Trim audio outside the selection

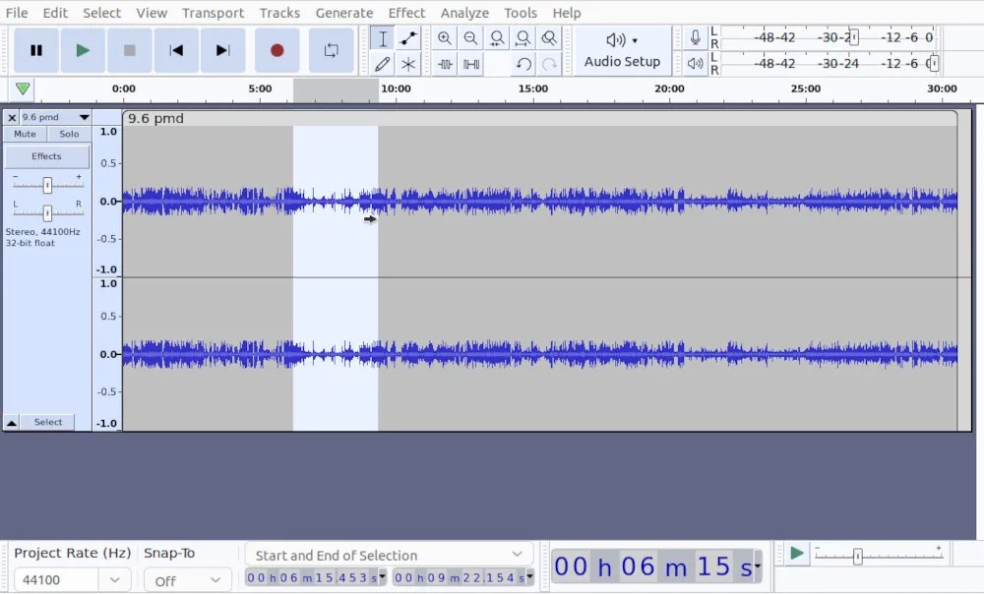(445, 64)
